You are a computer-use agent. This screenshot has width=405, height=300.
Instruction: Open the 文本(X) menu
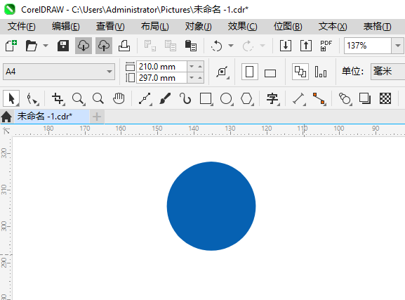point(333,27)
